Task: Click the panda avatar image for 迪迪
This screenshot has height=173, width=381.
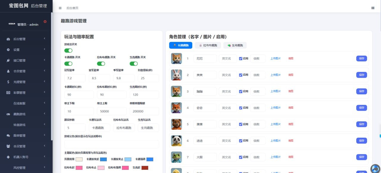Action: tap(177, 141)
